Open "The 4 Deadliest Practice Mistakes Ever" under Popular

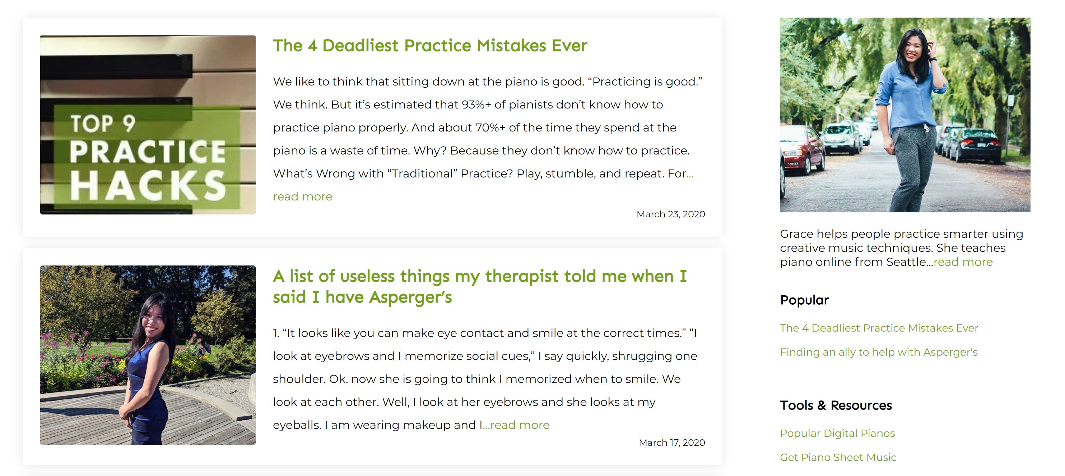pyautogui.click(x=879, y=328)
